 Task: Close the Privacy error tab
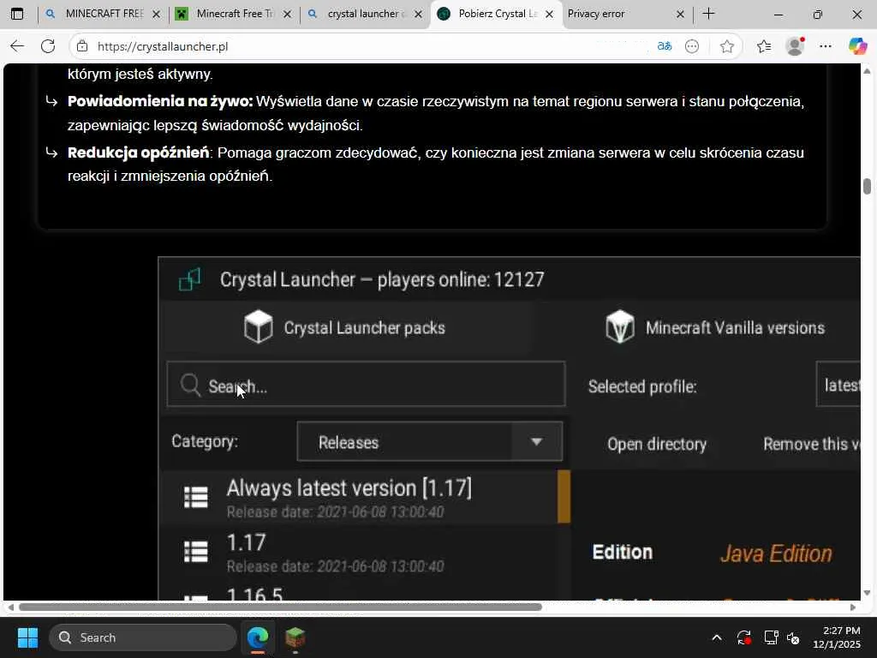(680, 14)
